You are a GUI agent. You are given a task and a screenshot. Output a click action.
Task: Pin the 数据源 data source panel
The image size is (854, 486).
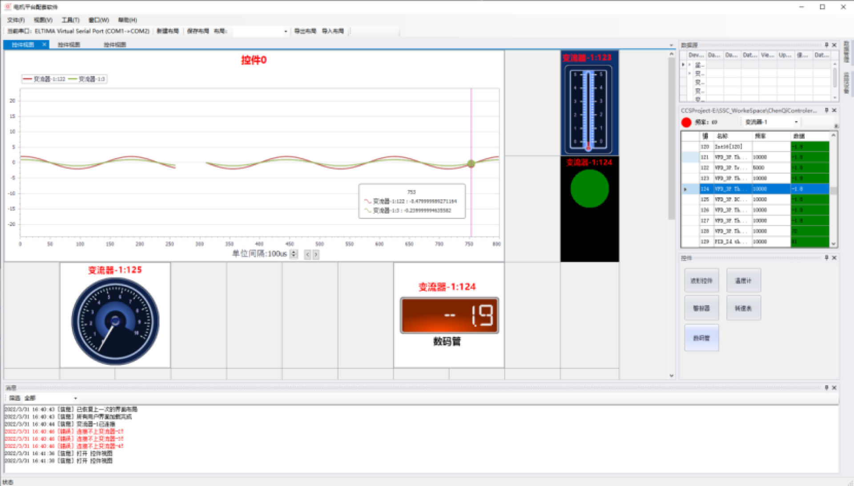coord(826,45)
